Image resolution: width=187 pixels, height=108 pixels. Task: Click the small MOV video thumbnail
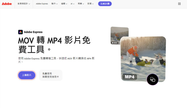pyautogui.click(x=119, y=35)
